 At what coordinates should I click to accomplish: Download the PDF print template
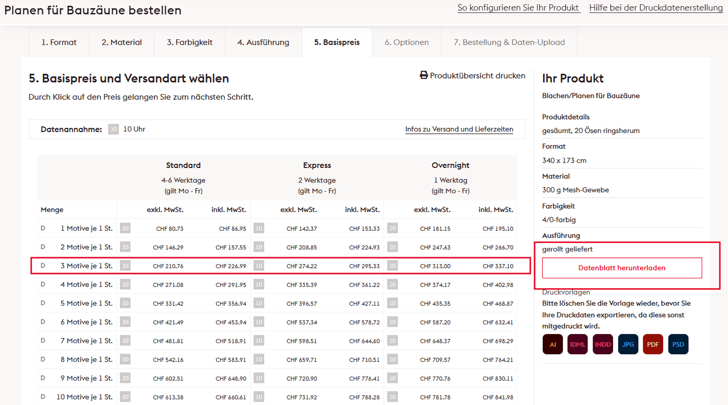tap(653, 345)
